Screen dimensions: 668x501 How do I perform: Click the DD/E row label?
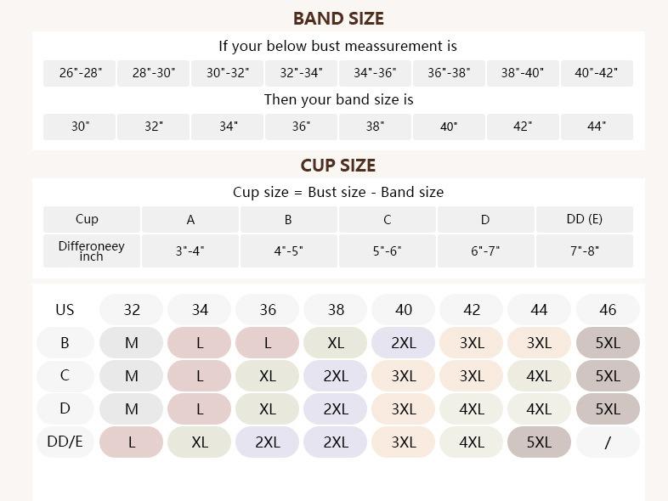tap(65, 442)
